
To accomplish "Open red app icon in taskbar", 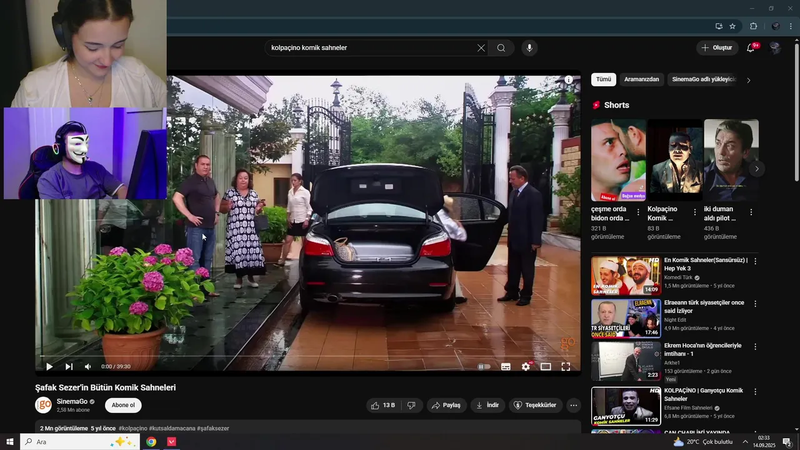I will coord(172,442).
